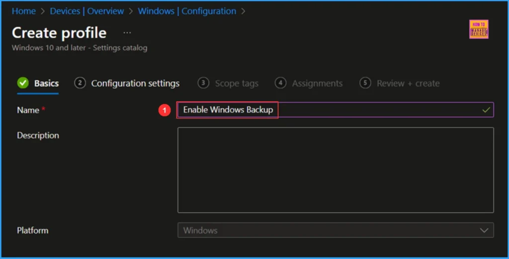Click the 'Windows 10 and later - Settings catalog' subtitle

(x=80, y=48)
